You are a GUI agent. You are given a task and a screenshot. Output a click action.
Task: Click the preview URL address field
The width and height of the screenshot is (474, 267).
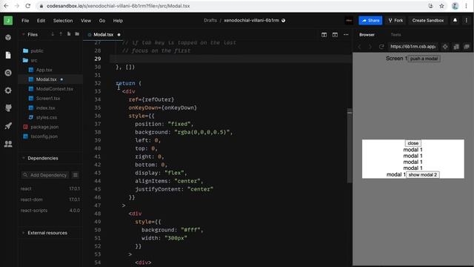(x=413, y=47)
